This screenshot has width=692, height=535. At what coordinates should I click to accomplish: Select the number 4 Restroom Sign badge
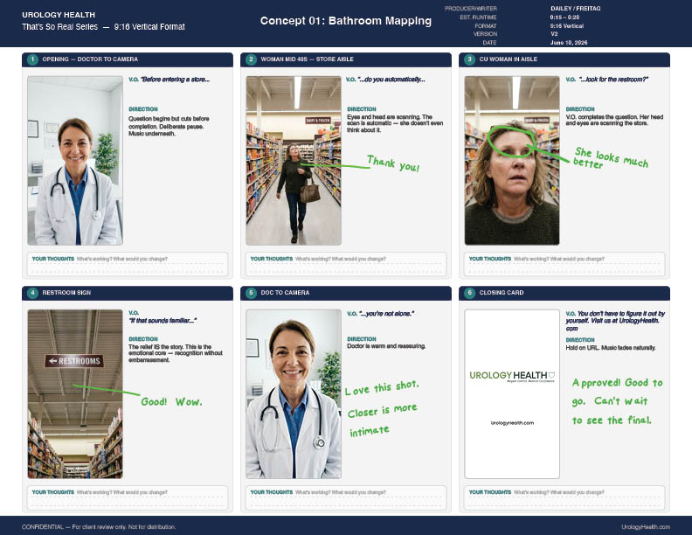click(32, 293)
